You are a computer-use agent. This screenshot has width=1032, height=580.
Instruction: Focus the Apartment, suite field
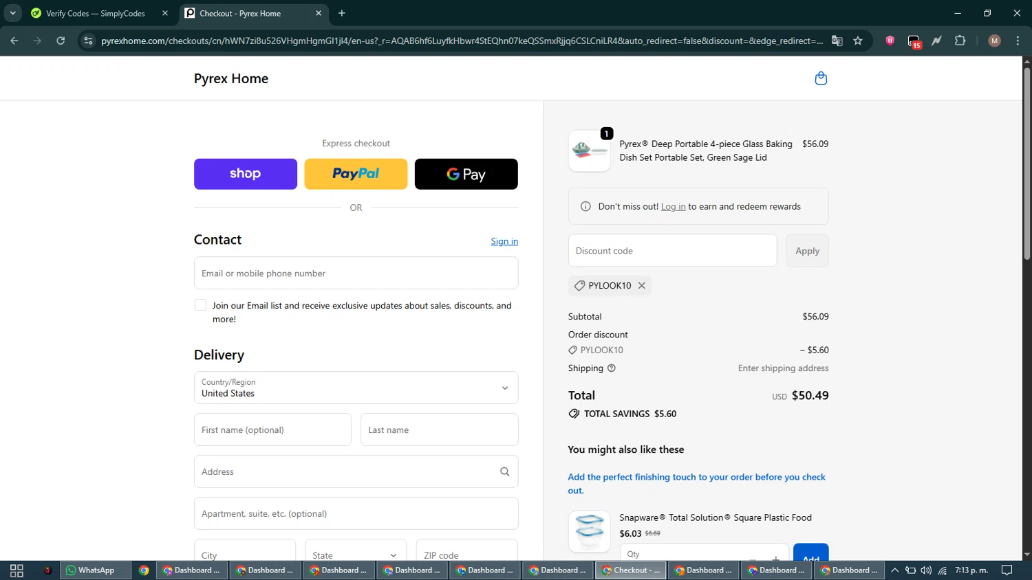356,513
